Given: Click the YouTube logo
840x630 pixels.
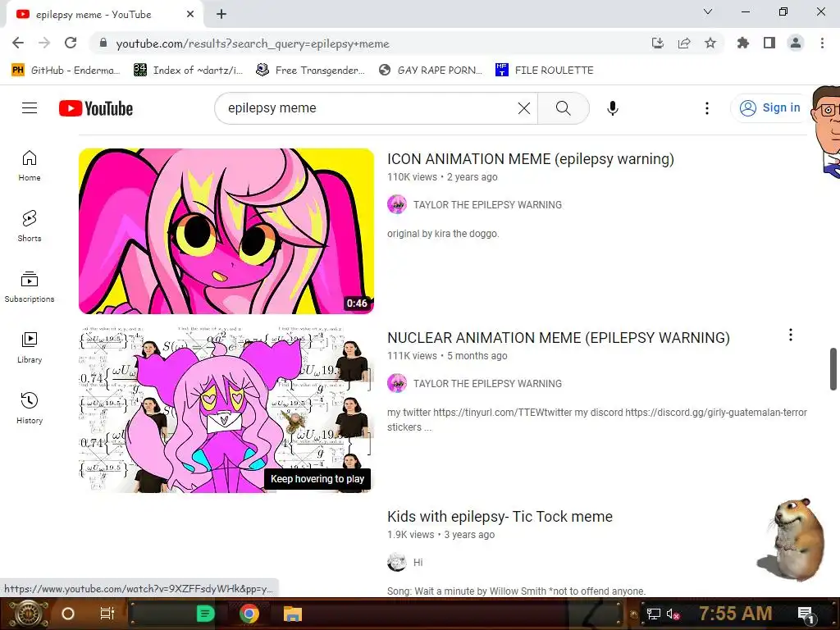Looking at the screenshot, I should 96,108.
